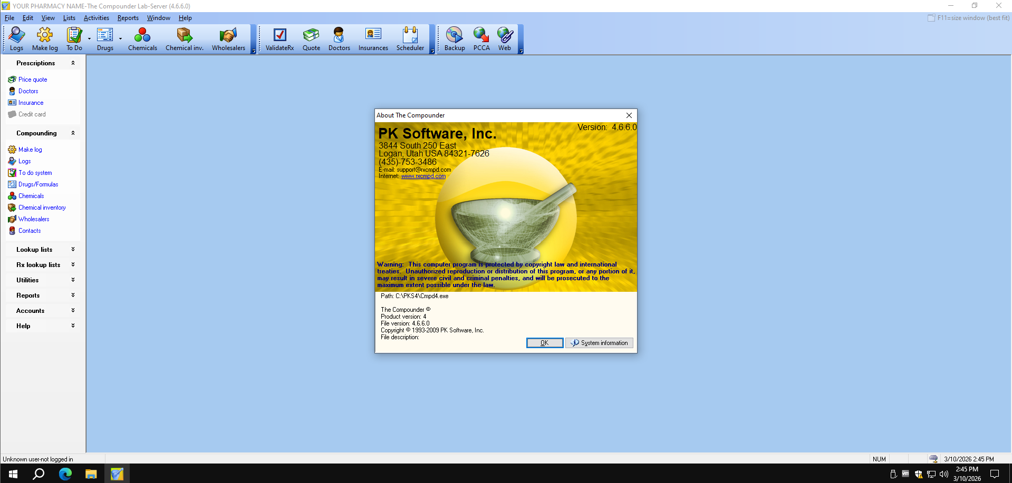Open the Logs toolbar icon

click(16, 39)
